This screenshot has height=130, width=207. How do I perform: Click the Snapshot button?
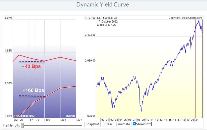92,124
